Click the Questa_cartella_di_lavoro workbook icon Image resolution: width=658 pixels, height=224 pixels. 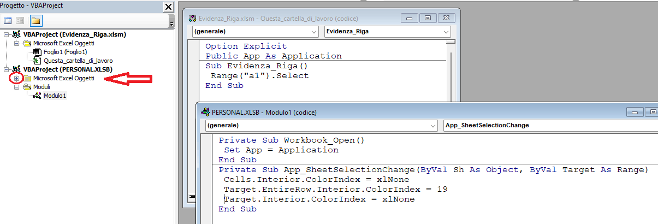click(37, 61)
